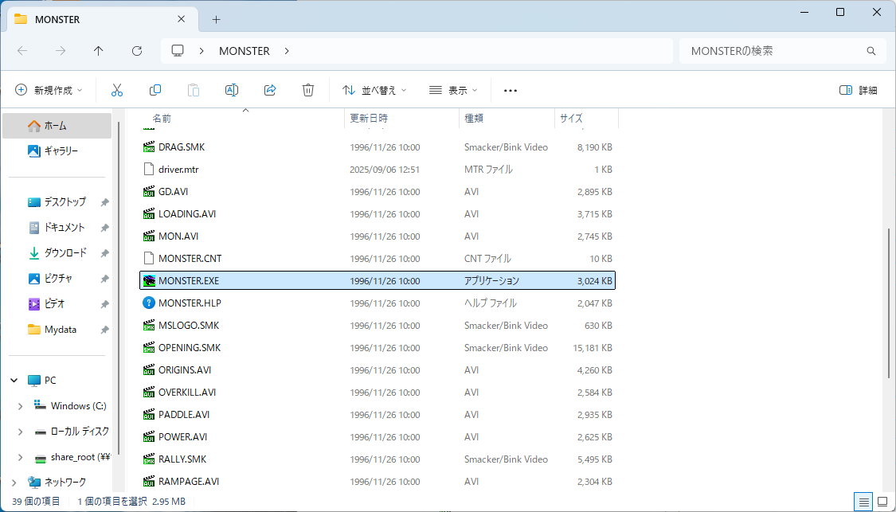This screenshot has width=896, height=512.
Task: Expand the Windows (C:) tree node
Action: 21,406
